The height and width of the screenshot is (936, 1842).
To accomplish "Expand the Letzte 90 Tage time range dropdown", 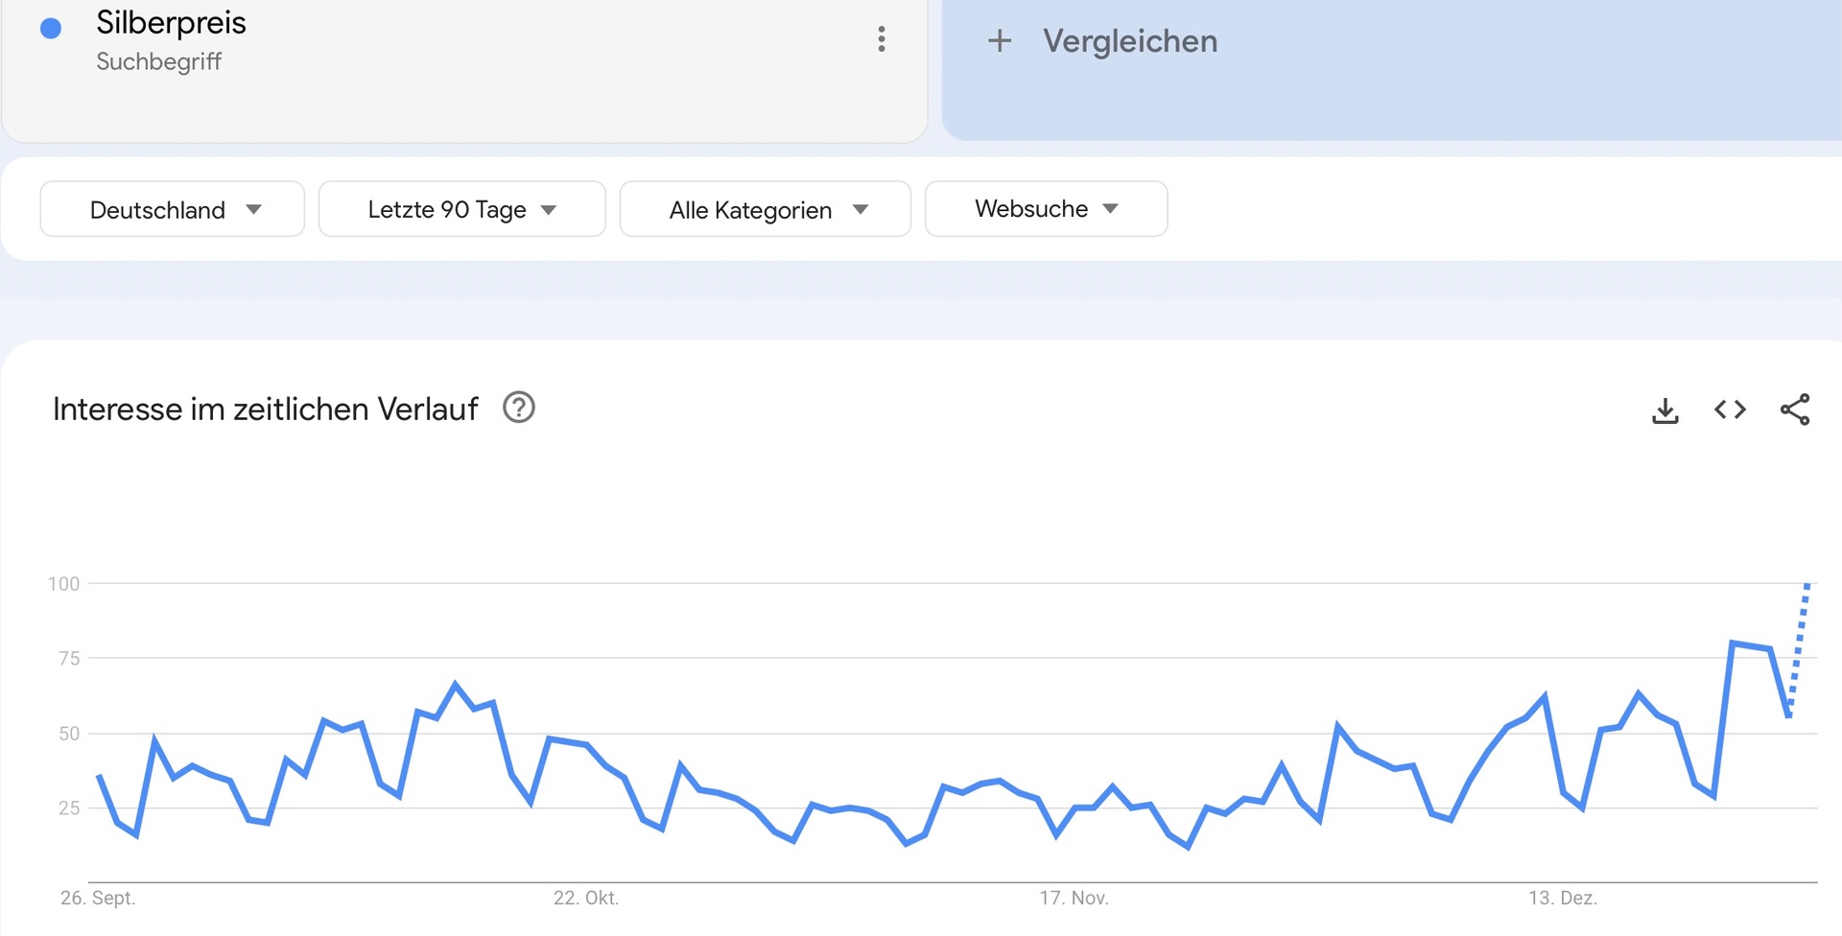I will click(461, 209).
